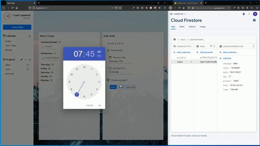Filter the todos collection documents
Viewport: 260px width, 146px height.
click(x=211, y=46)
